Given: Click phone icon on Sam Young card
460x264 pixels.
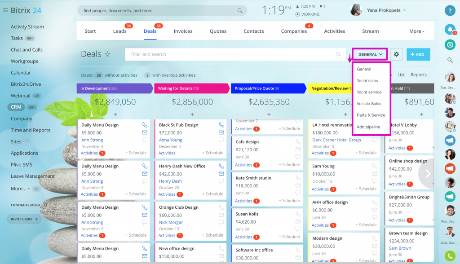Looking at the screenshot, I should click(x=375, y=166).
